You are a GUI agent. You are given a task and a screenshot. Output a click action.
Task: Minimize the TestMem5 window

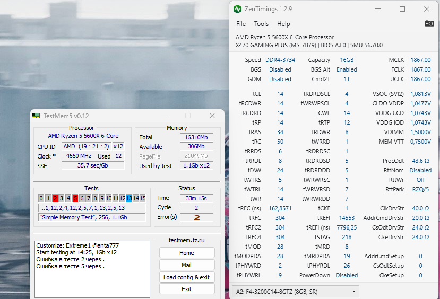(x=164, y=116)
